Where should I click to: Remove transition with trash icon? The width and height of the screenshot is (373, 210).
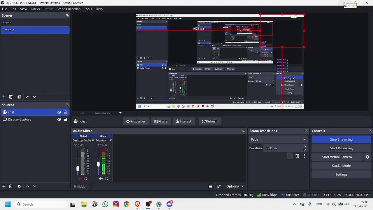(x=297, y=156)
